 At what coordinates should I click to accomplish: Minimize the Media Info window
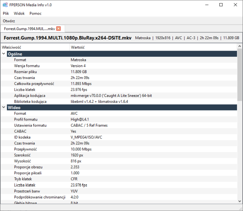tap(207, 5)
